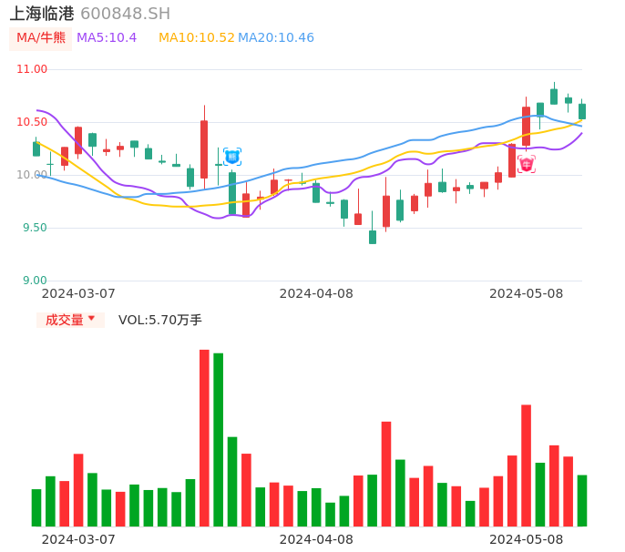Click 2024-05-08 date under the volume chart
Viewport: 625px width, 552px height.
[x=527, y=539]
